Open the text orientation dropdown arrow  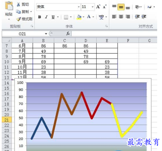coord(141,7)
